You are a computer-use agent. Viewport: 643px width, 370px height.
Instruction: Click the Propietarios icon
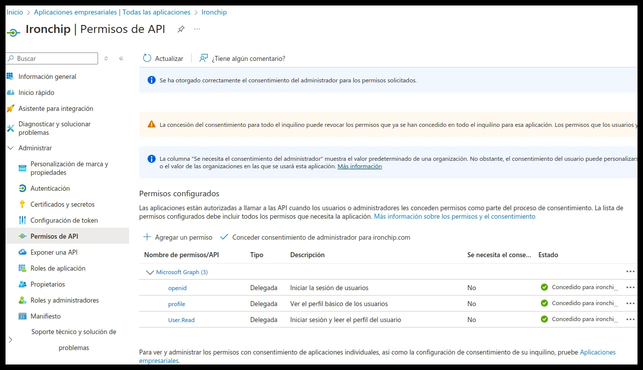[x=22, y=284]
